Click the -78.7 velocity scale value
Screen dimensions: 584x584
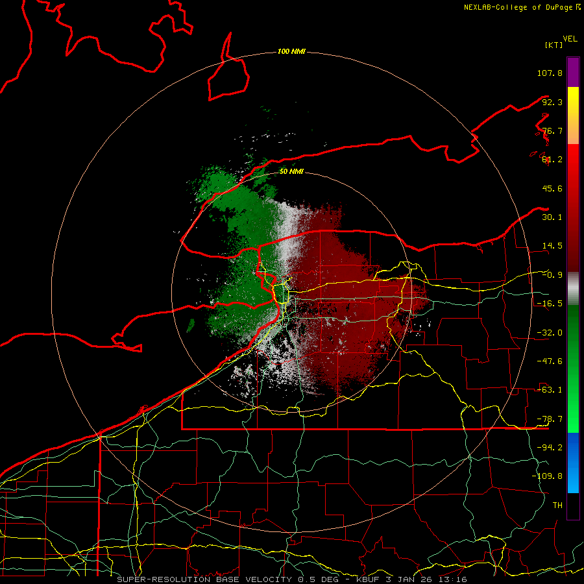550,419
